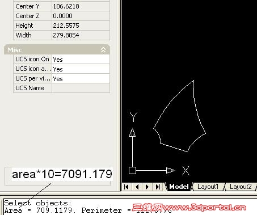Click the Misc section header
Screen dimensions: 257x215
click(57, 50)
